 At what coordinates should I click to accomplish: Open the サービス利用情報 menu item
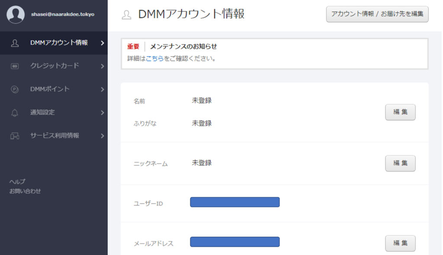pyautogui.click(x=55, y=135)
